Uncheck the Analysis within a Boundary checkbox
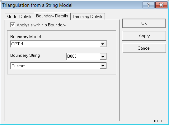This screenshot has width=169, height=125. tap(13, 25)
